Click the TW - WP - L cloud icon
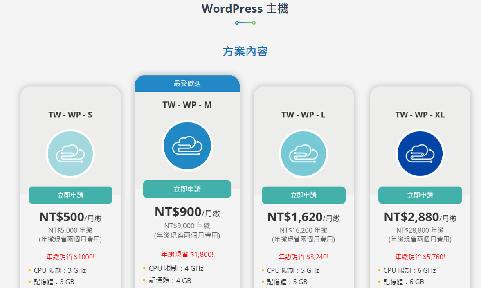The height and width of the screenshot is (288, 481). pyautogui.click(x=303, y=153)
